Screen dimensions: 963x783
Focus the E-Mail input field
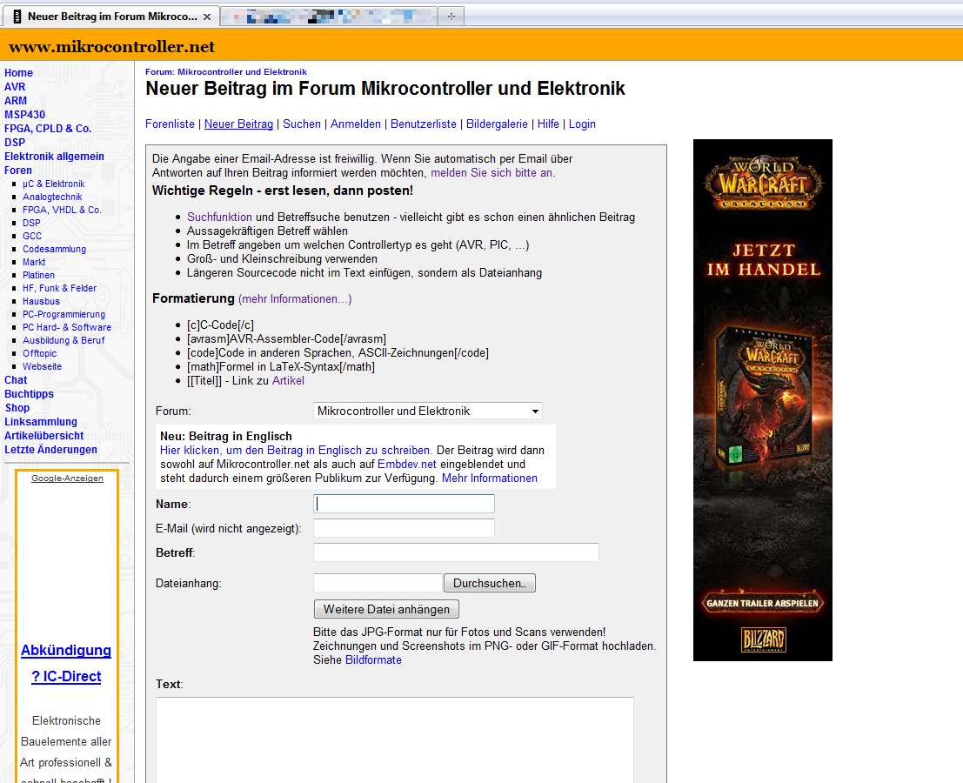(x=404, y=528)
